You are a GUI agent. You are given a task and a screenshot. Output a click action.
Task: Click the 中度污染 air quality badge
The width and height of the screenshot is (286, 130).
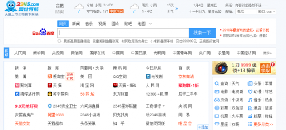click(117, 11)
